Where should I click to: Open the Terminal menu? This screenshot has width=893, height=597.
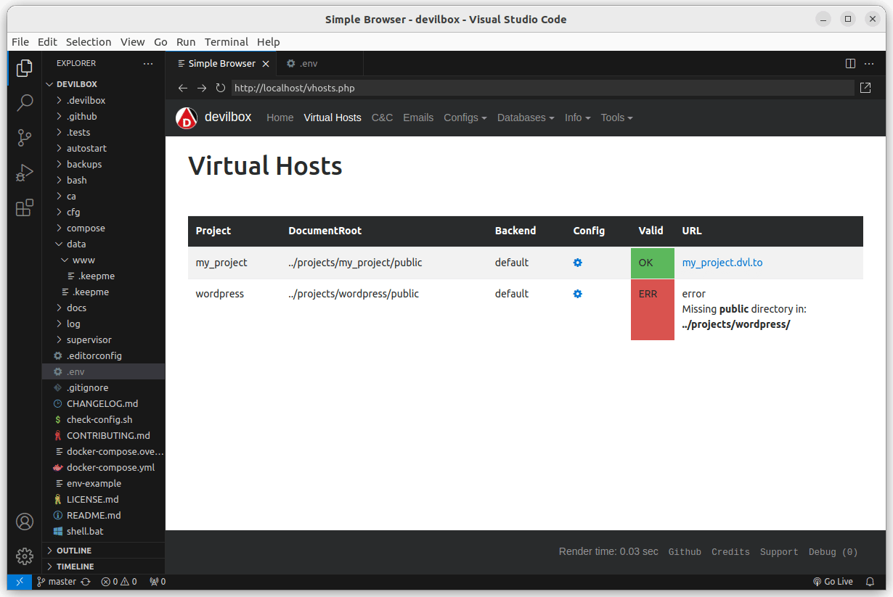point(226,42)
